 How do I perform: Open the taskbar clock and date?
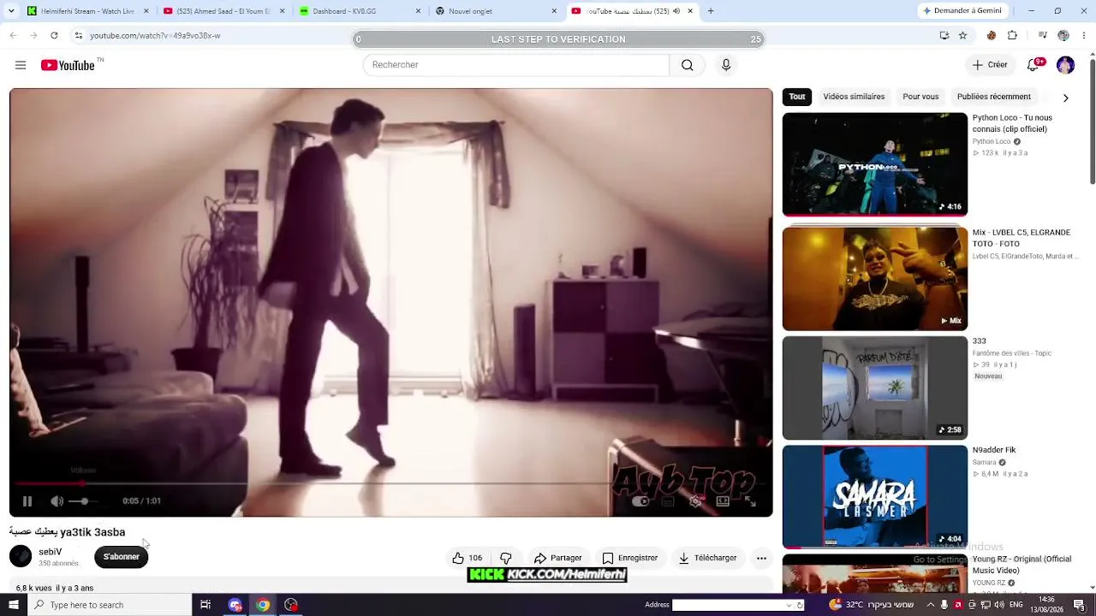(1046, 605)
